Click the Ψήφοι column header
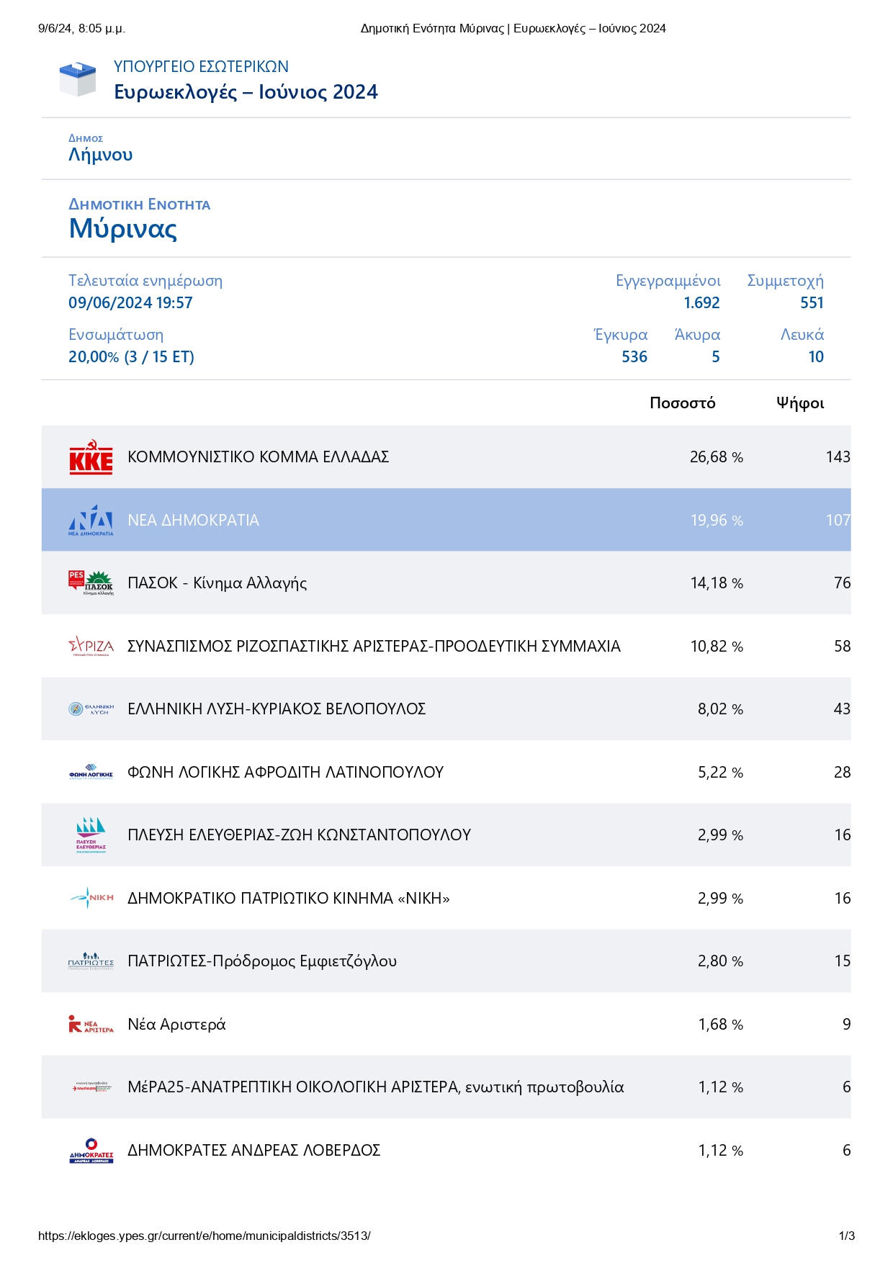 (799, 403)
